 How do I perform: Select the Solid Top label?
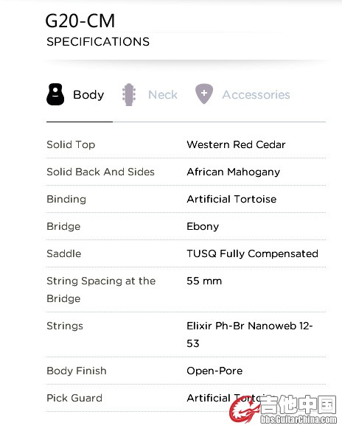click(71, 144)
